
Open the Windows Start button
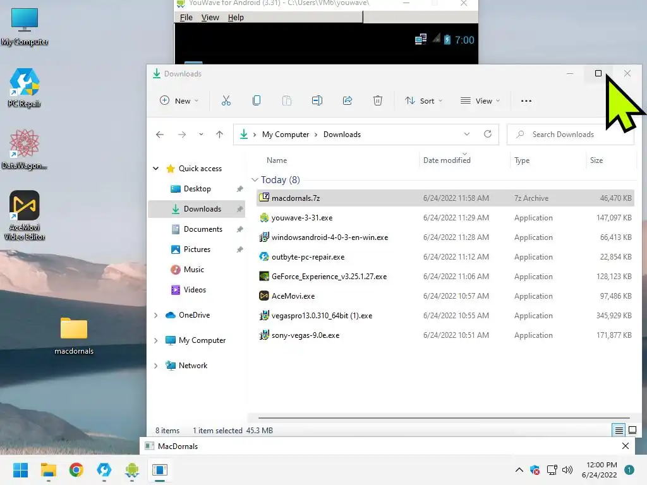click(x=20, y=470)
